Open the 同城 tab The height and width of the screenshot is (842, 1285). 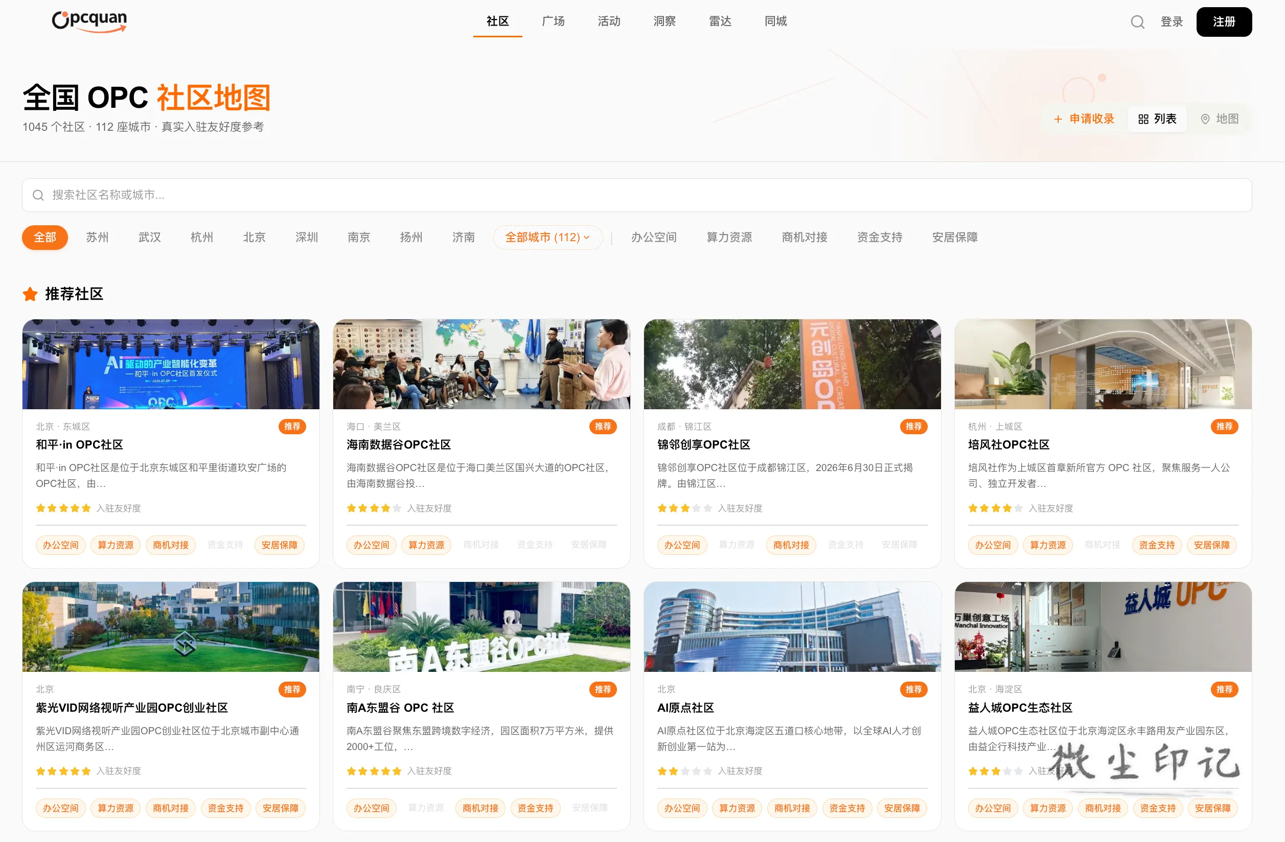pos(775,21)
